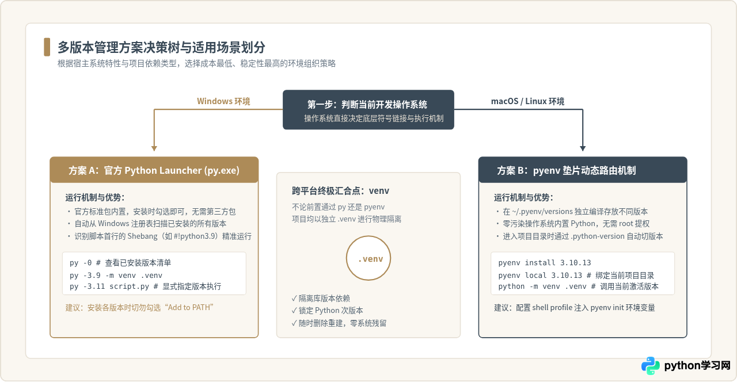Click 运行机制与优势 heading in 方案 A card
Image resolution: width=737 pixels, height=382 pixels.
(x=95, y=197)
